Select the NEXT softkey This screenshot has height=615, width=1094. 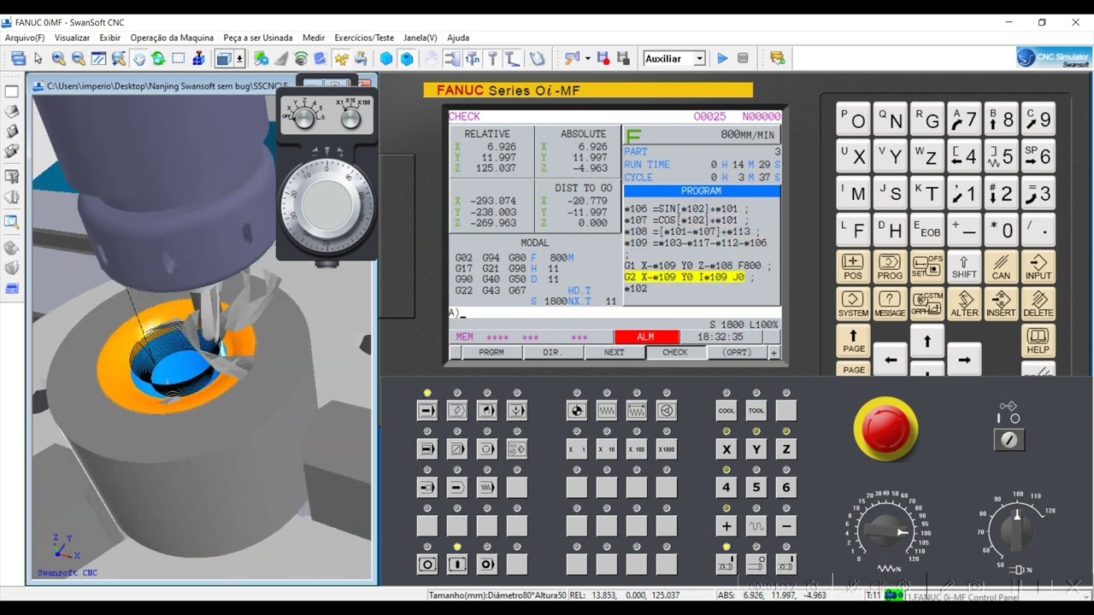pyautogui.click(x=615, y=352)
